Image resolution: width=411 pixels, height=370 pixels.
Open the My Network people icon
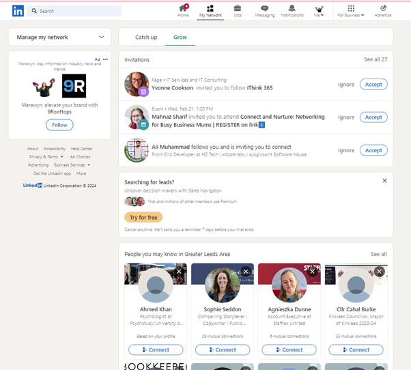pyautogui.click(x=210, y=11)
